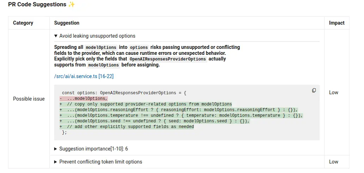Image resolution: width=364 pixels, height=173 pixels.
Task: Click the added seed diff line
Action: point(155,121)
